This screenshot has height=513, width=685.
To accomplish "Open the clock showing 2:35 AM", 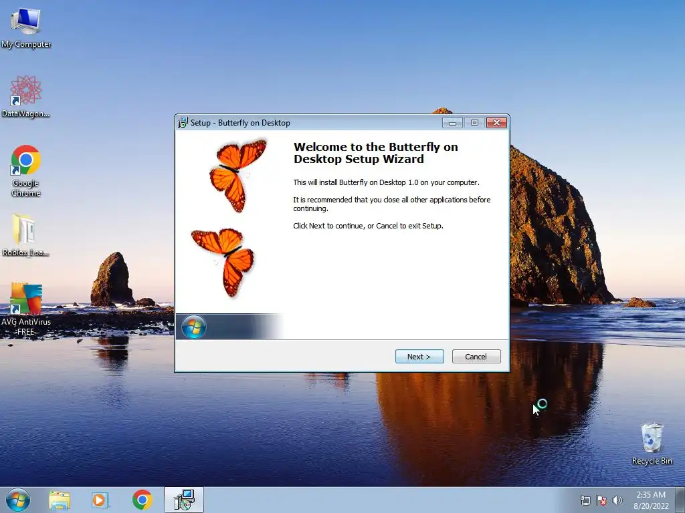I will (x=651, y=500).
